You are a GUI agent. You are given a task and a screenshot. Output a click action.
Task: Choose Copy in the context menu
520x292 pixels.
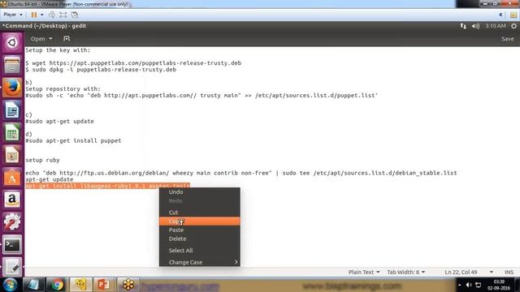coord(200,221)
